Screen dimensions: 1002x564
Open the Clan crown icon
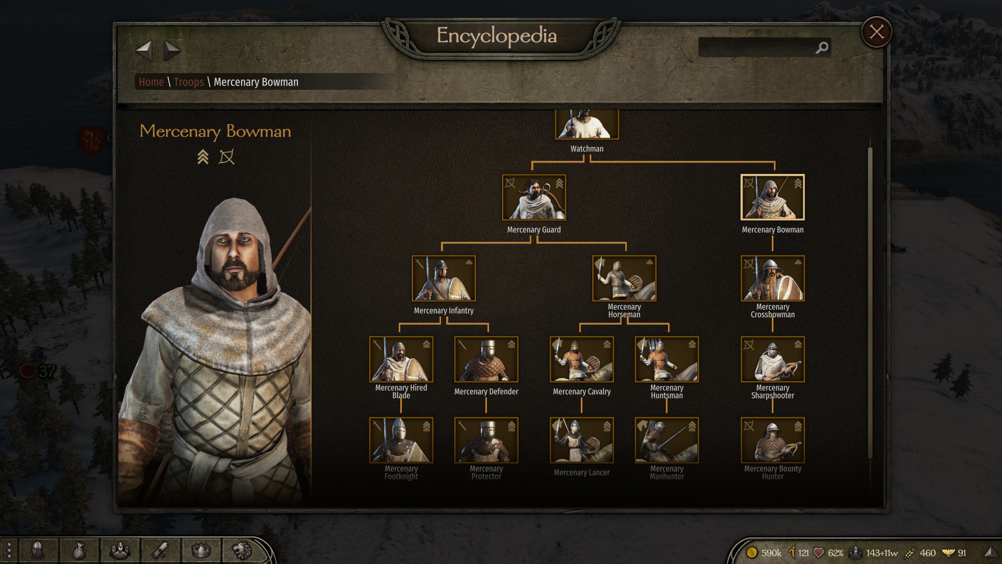(201, 550)
